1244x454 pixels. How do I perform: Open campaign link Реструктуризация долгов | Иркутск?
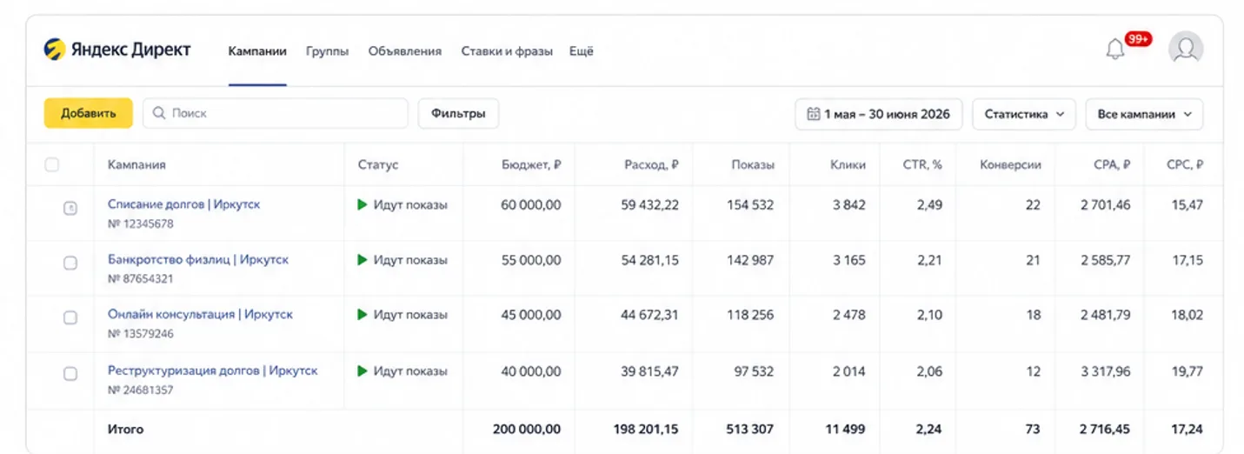click(x=212, y=370)
